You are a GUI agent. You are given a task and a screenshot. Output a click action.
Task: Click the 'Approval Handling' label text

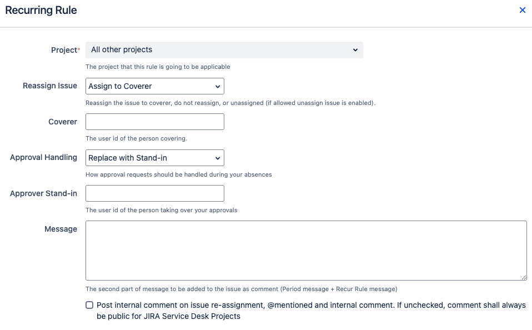[x=43, y=157]
